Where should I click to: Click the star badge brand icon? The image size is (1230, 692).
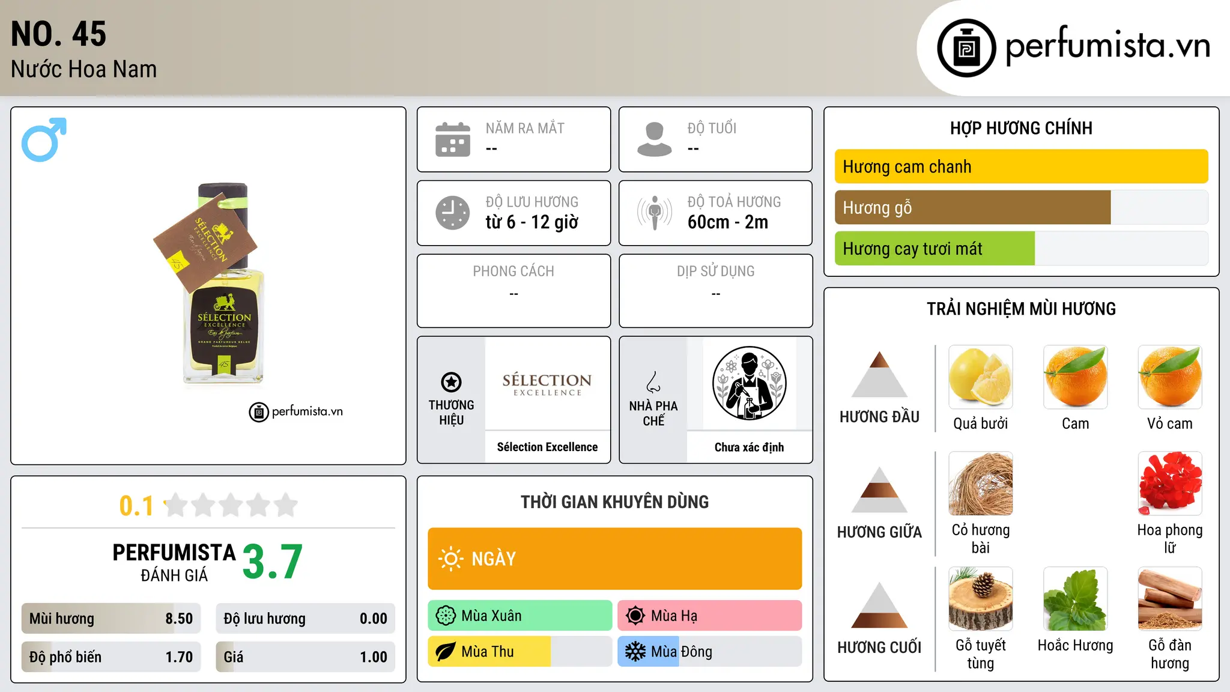pos(451,382)
